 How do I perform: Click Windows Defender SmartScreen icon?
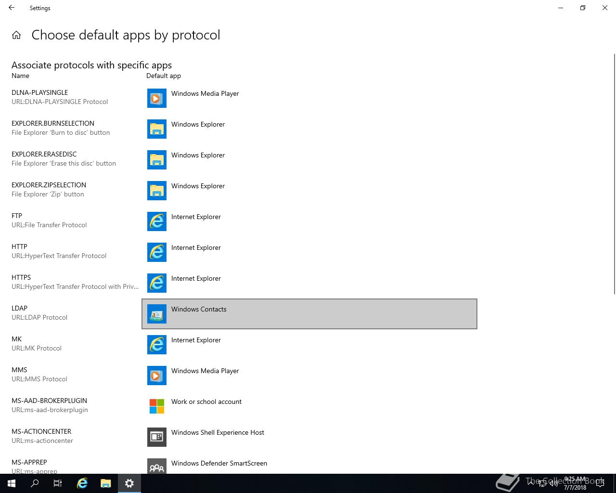coord(157,466)
